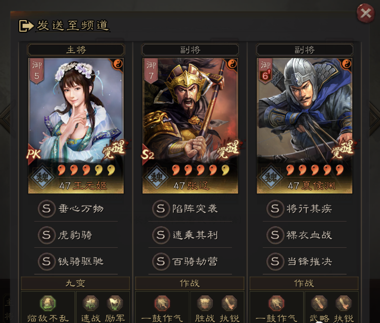Click 夏侯渊's 一鼓作气 red tactic icon
Image resolution: width=380 pixels, height=323 pixels.
[x=276, y=303]
